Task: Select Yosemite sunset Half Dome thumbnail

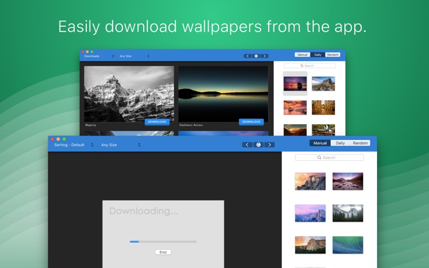Action: [x=310, y=181]
